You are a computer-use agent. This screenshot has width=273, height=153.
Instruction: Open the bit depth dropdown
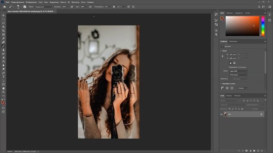tap(238, 75)
